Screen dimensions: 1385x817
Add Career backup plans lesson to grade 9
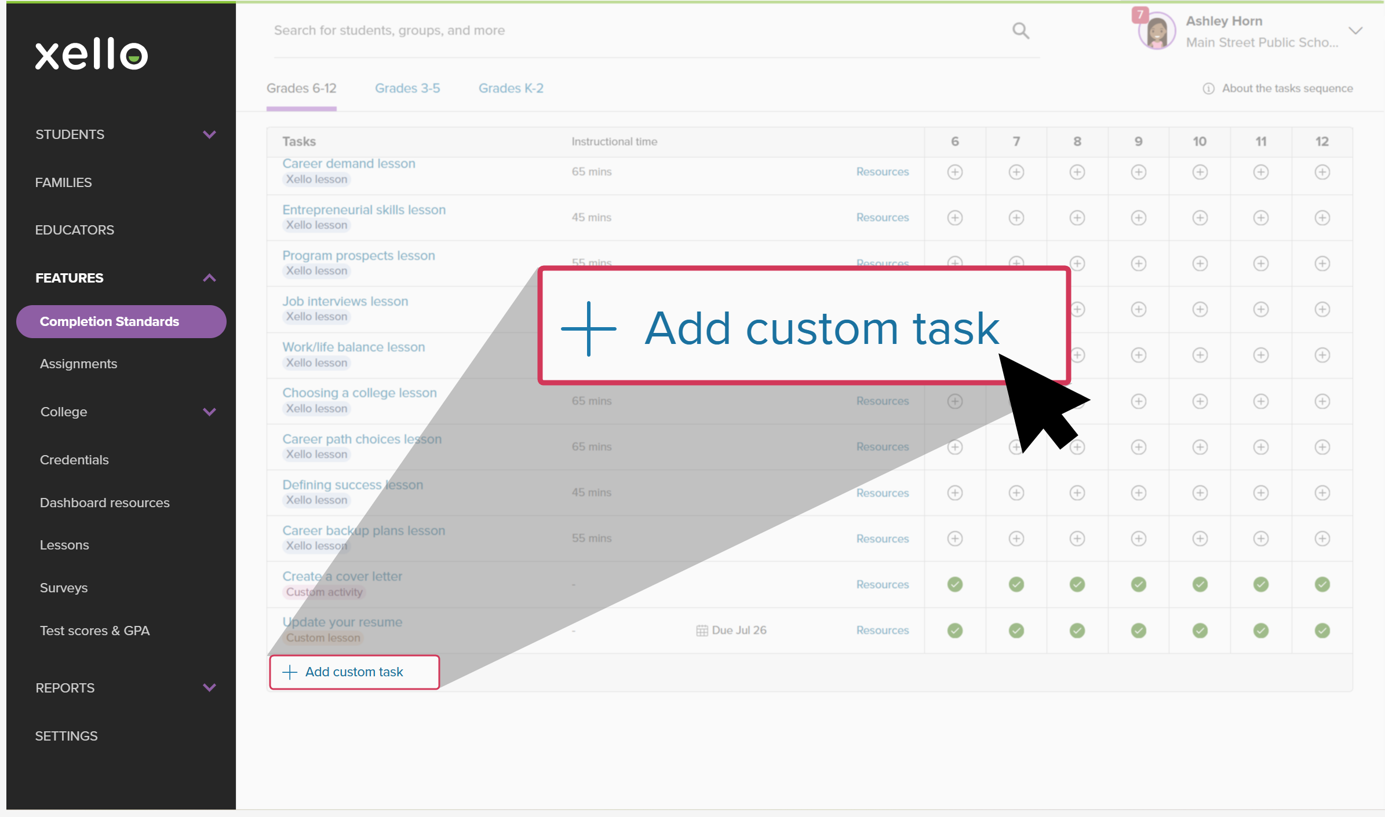point(1139,538)
